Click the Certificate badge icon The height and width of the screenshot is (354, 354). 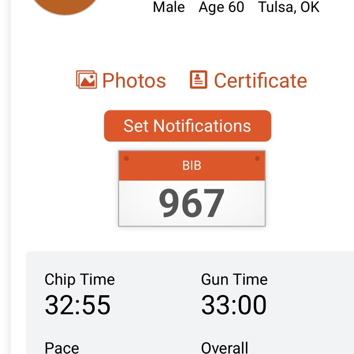point(198,80)
